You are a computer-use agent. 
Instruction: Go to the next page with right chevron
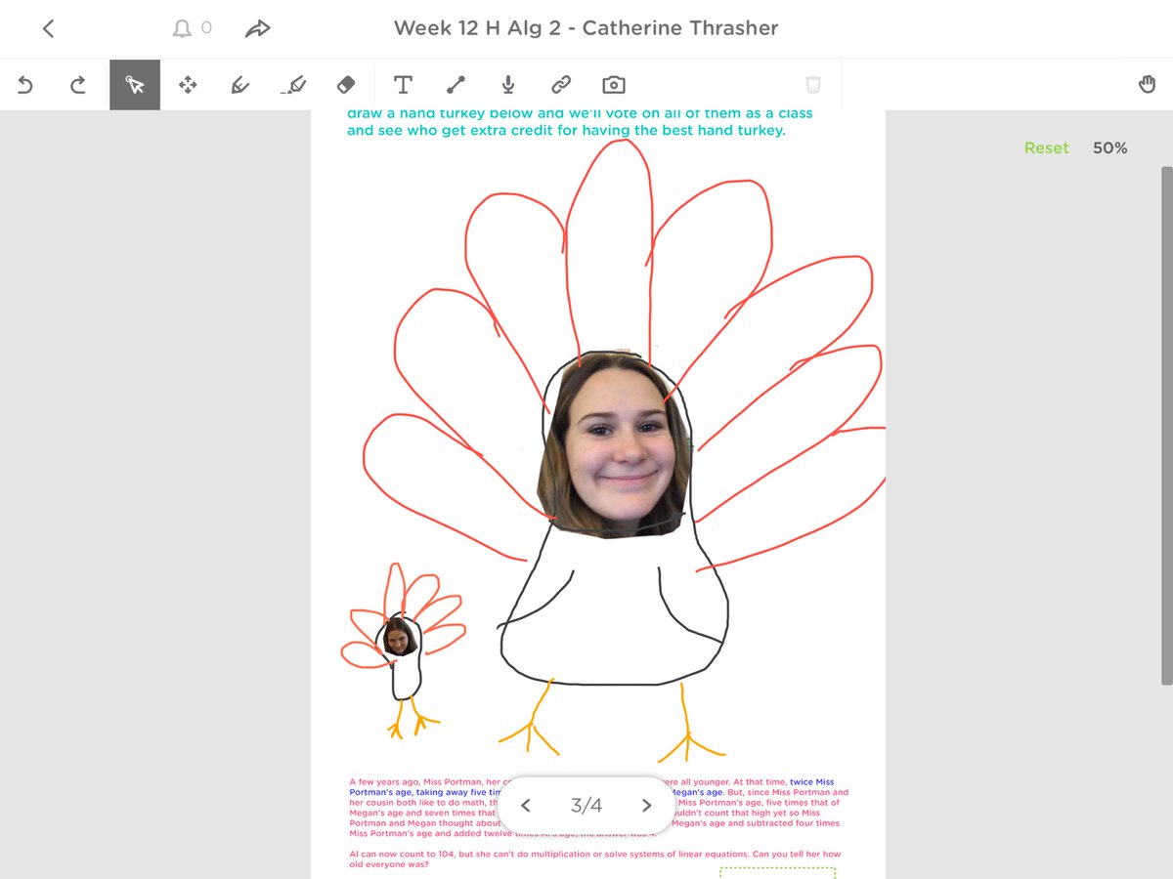click(645, 805)
